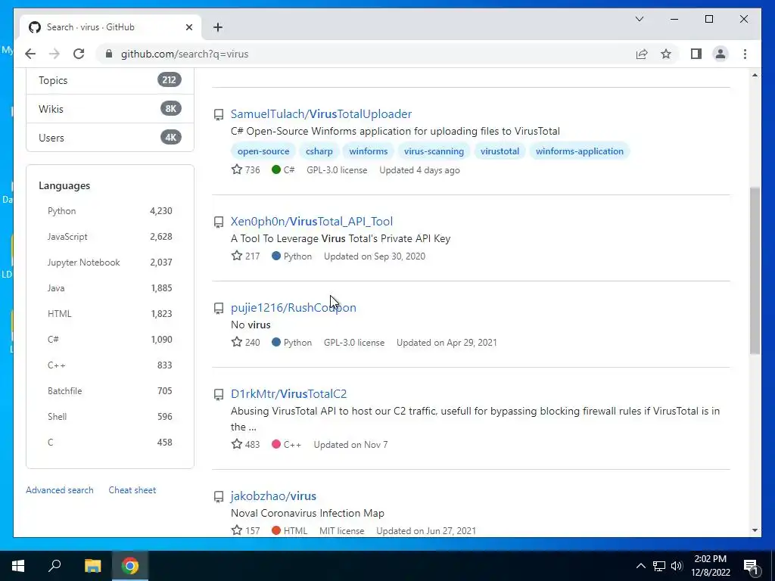
Task: Open SamuelTulach/VirusTotalUploader repository
Action: [321, 113]
